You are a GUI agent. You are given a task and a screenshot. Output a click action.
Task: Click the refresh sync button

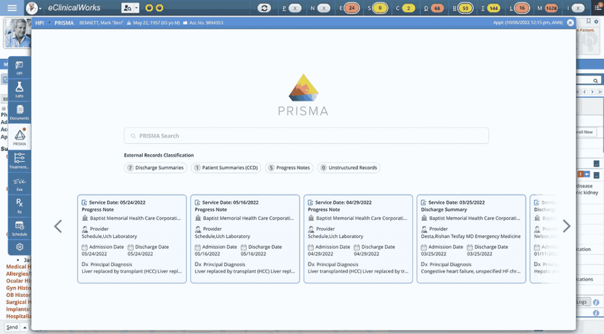tap(264, 8)
